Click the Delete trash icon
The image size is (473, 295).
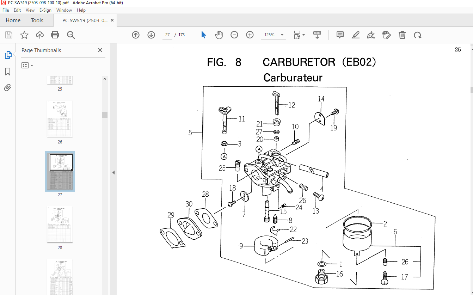tap(402, 35)
